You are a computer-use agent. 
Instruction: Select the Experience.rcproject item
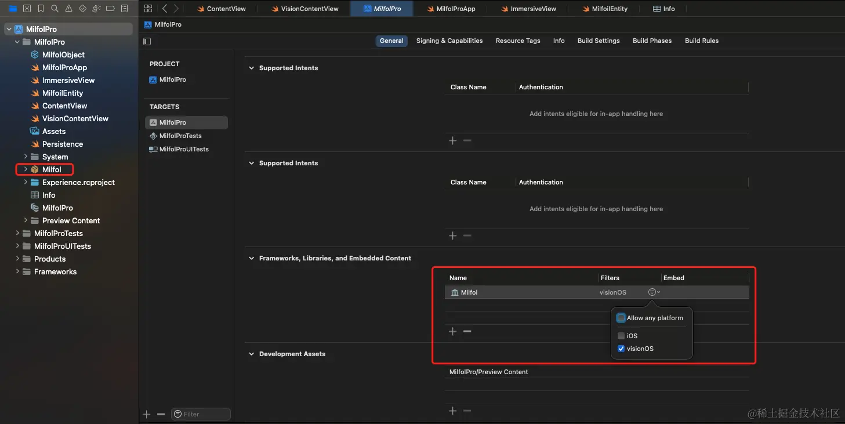click(72, 182)
